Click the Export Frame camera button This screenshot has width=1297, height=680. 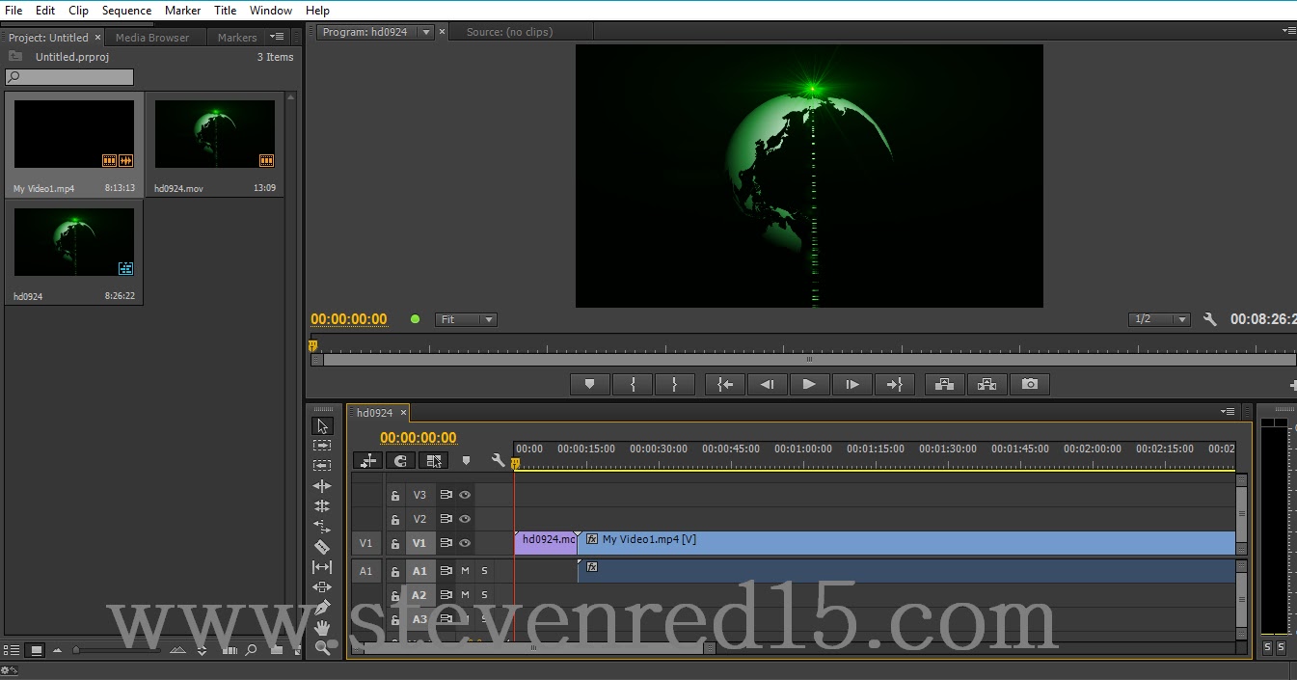click(1030, 384)
